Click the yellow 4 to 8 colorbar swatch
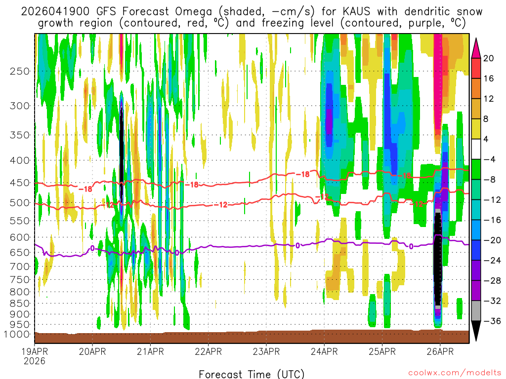506x379 pixels. 476,129
